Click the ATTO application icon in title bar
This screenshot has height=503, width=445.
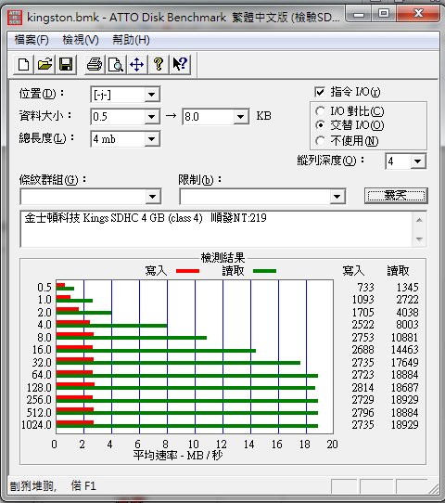point(15,18)
